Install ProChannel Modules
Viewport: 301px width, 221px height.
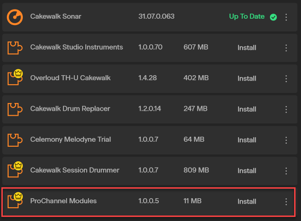(247, 201)
